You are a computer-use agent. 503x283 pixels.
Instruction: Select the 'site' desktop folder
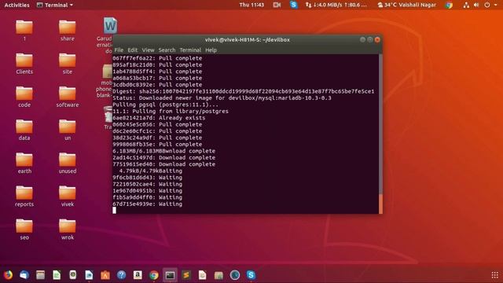point(68,64)
